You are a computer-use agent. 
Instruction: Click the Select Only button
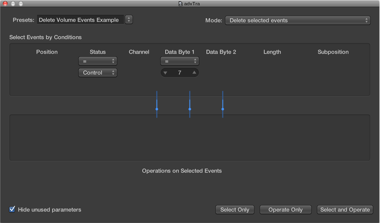[x=235, y=210]
